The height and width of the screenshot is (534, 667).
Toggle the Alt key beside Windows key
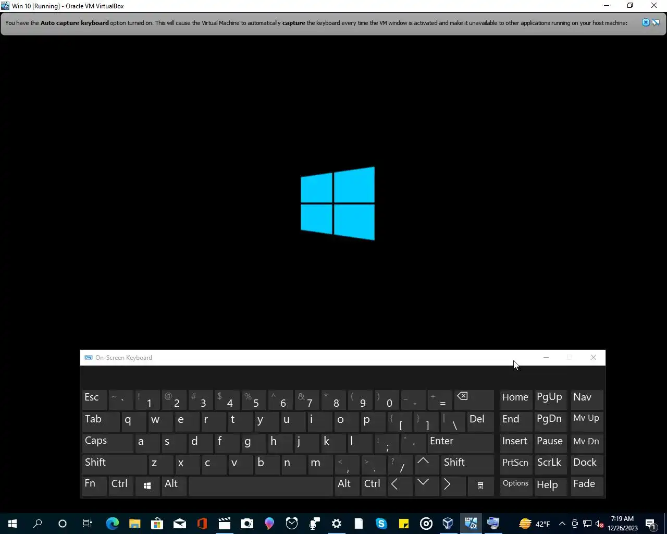pos(174,486)
